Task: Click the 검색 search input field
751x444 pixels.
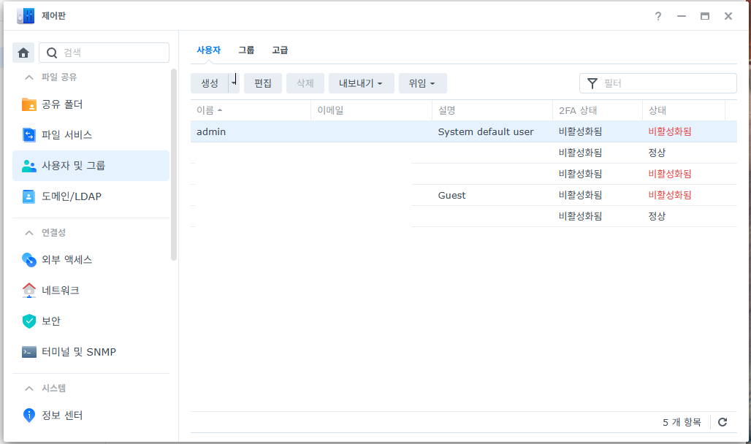Action: [104, 53]
